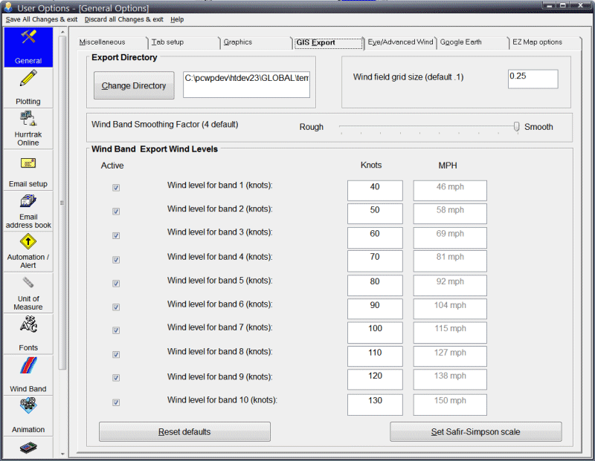Screen dimensions: 595x461
Task: Select the Plotting pencil icon
Action: point(28,85)
